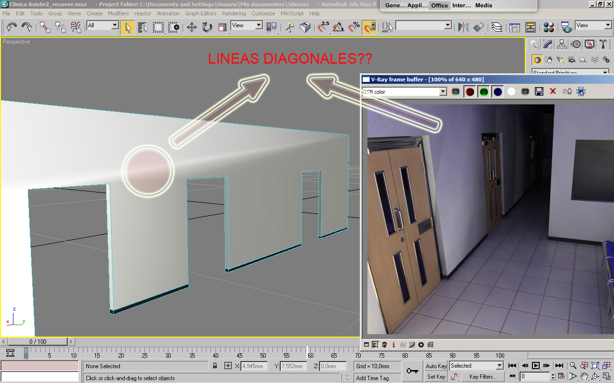Toggle the 2.5D Snaps magnet
The height and width of the screenshot is (383, 614).
click(323, 27)
